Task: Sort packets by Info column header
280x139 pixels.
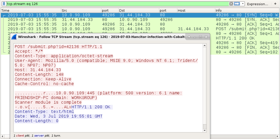Action: [x=247, y=11]
